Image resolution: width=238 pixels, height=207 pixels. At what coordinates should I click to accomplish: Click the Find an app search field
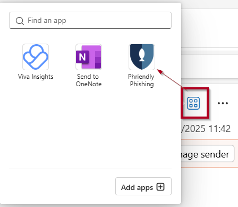click(90, 20)
